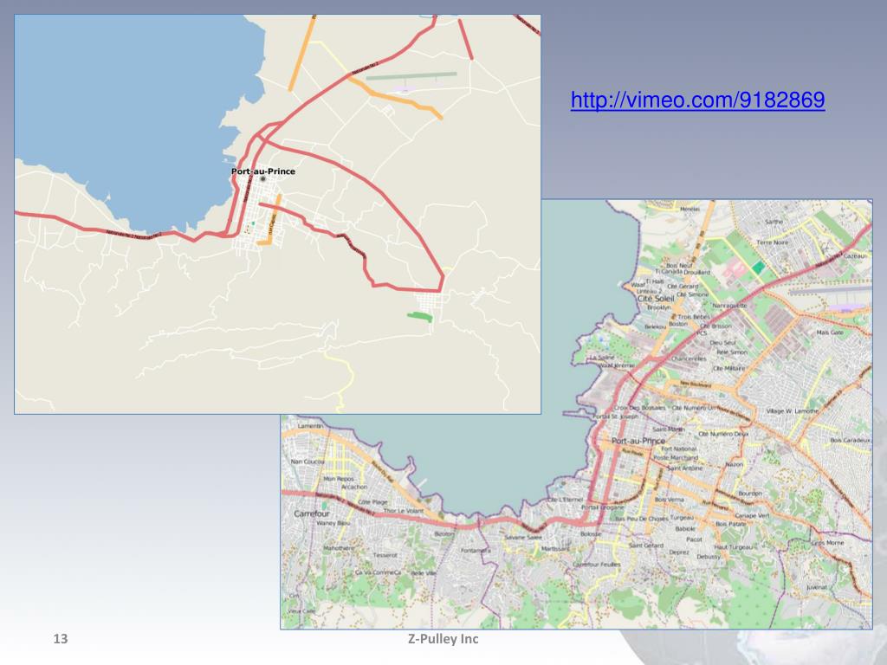Click the 'Bois Verna' map label

tap(670, 500)
